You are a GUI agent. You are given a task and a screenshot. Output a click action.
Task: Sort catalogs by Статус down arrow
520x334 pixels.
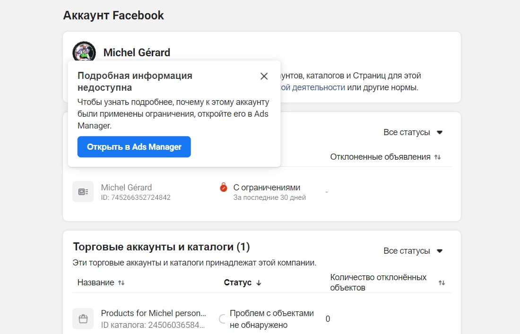(x=259, y=283)
